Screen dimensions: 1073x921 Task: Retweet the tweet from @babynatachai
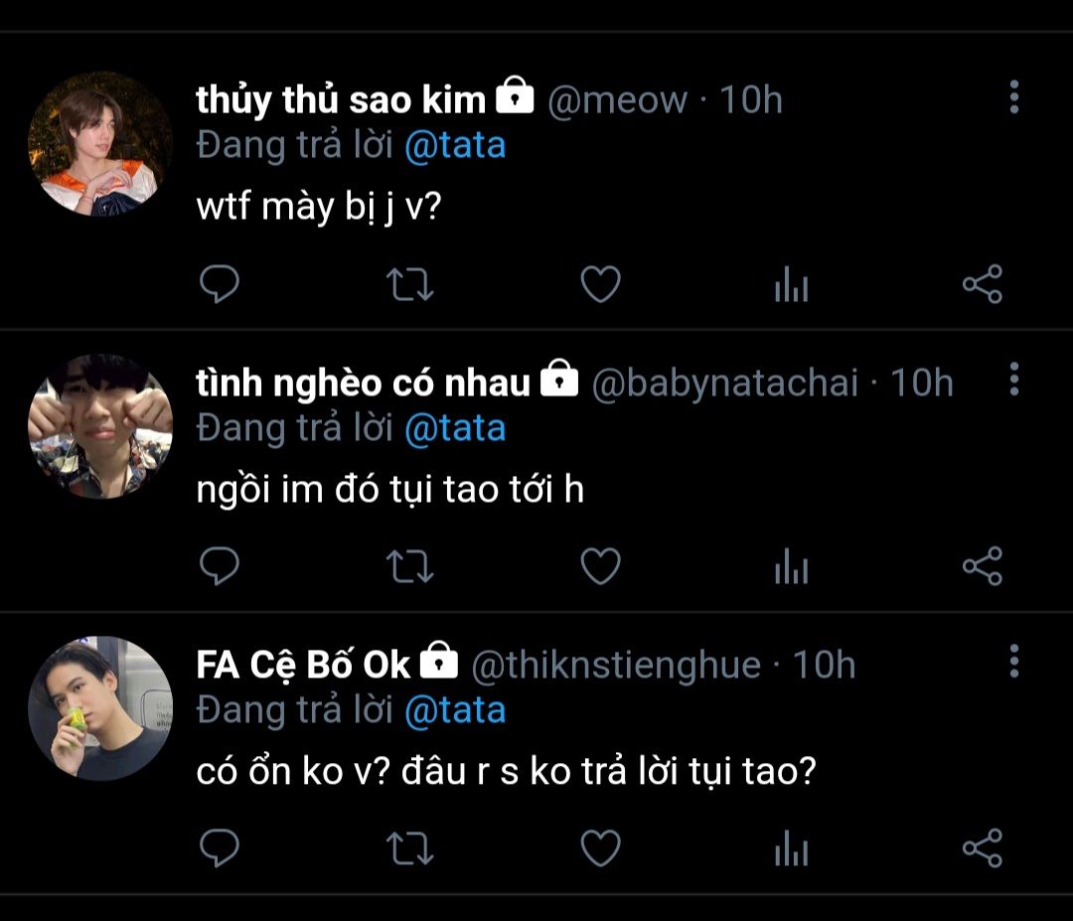pos(408,566)
